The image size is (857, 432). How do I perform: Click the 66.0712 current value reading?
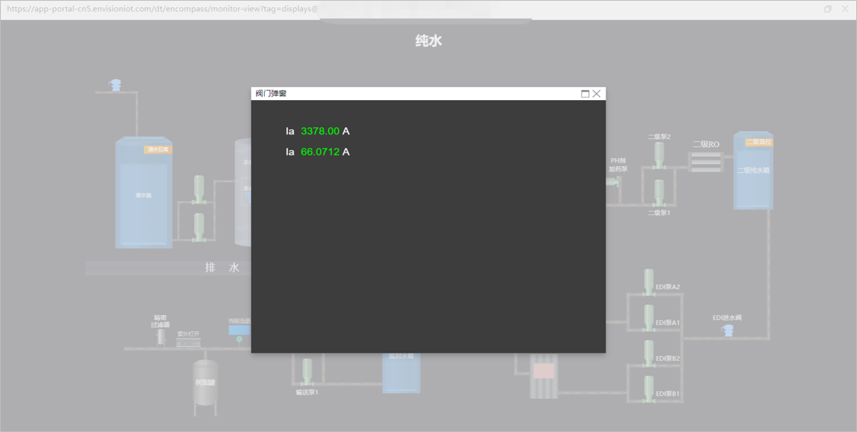pyautogui.click(x=320, y=152)
